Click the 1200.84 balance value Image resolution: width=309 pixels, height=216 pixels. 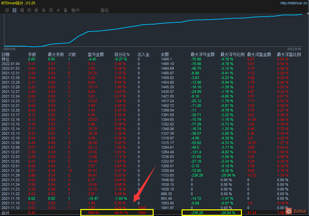(x=168, y=171)
